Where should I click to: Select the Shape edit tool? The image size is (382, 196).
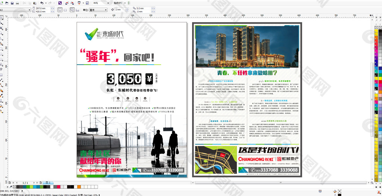coord(1,23)
